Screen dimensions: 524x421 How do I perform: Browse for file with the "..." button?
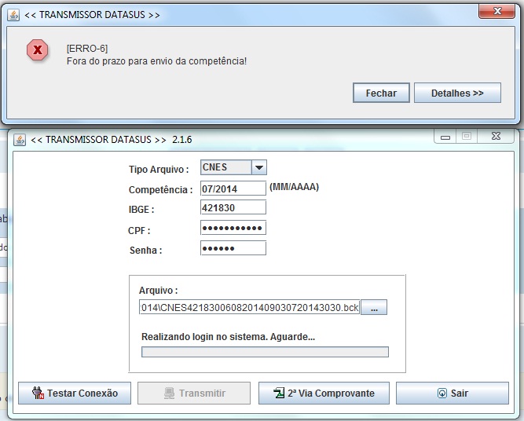pos(374,308)
